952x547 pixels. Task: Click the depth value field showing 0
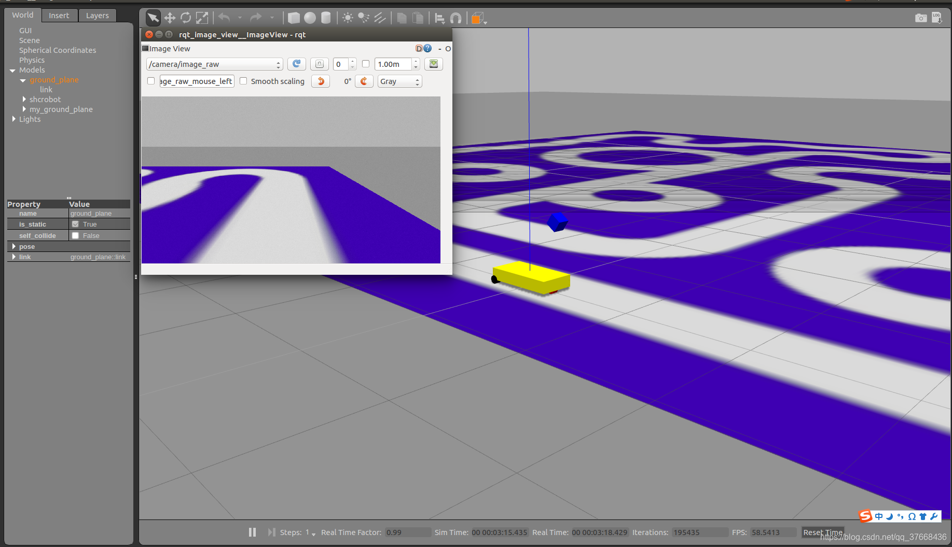tap(340, 64)
